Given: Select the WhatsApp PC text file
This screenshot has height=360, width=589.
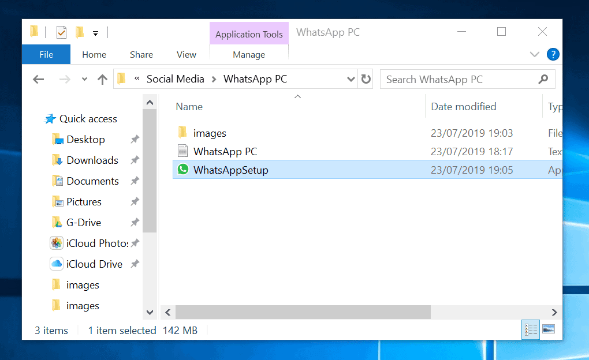Looking at the screenshot, I should 225,152.
